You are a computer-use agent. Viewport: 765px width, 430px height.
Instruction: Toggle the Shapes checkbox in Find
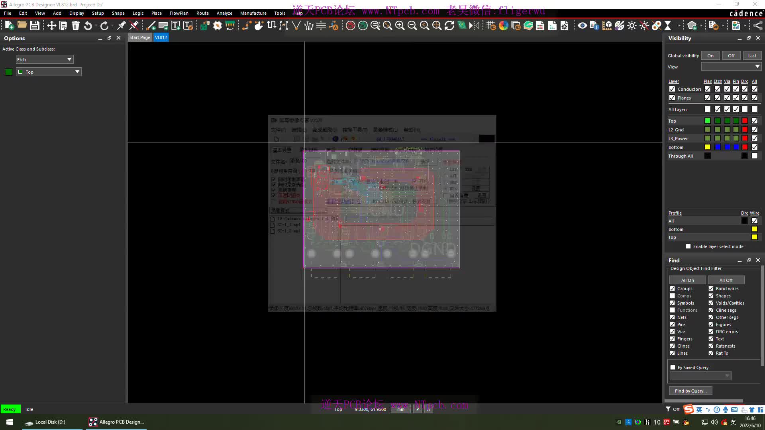[711, 296]
